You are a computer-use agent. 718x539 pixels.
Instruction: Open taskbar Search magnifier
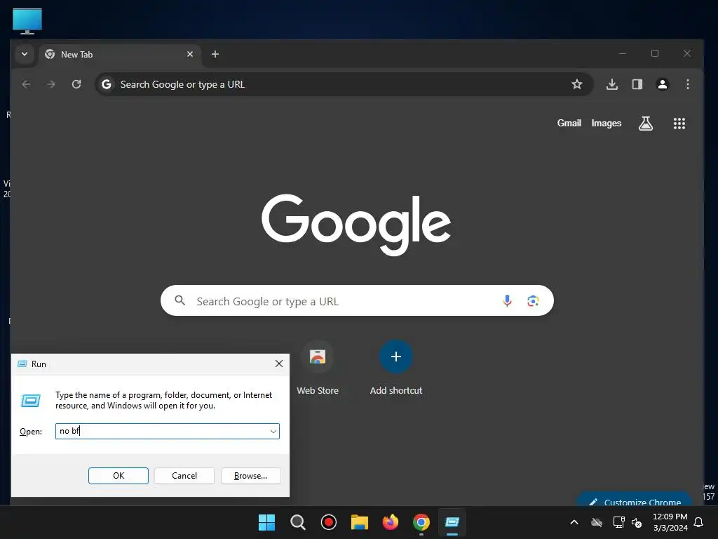click(297, 522)
